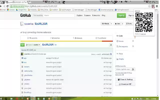Screen dimensions: 160x100
Task: Click the Download ZIP button
Action: [x=125, y=84]
